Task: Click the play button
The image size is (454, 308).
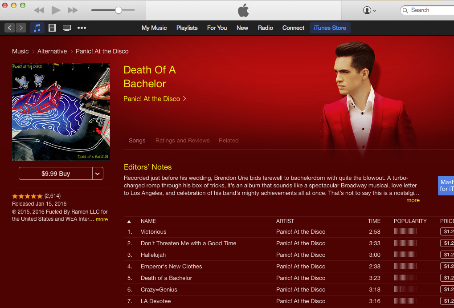Action: point(56,10)
